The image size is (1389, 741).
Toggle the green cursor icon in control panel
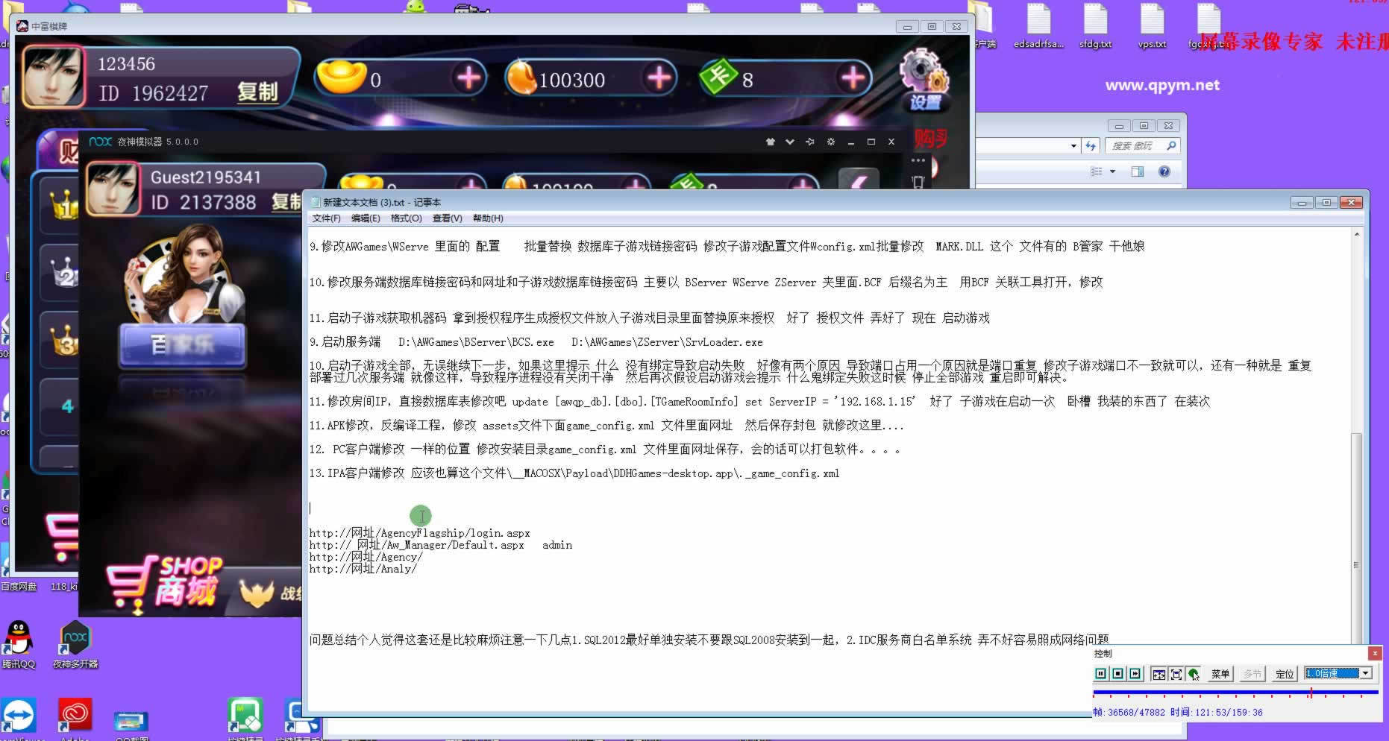1194,674
